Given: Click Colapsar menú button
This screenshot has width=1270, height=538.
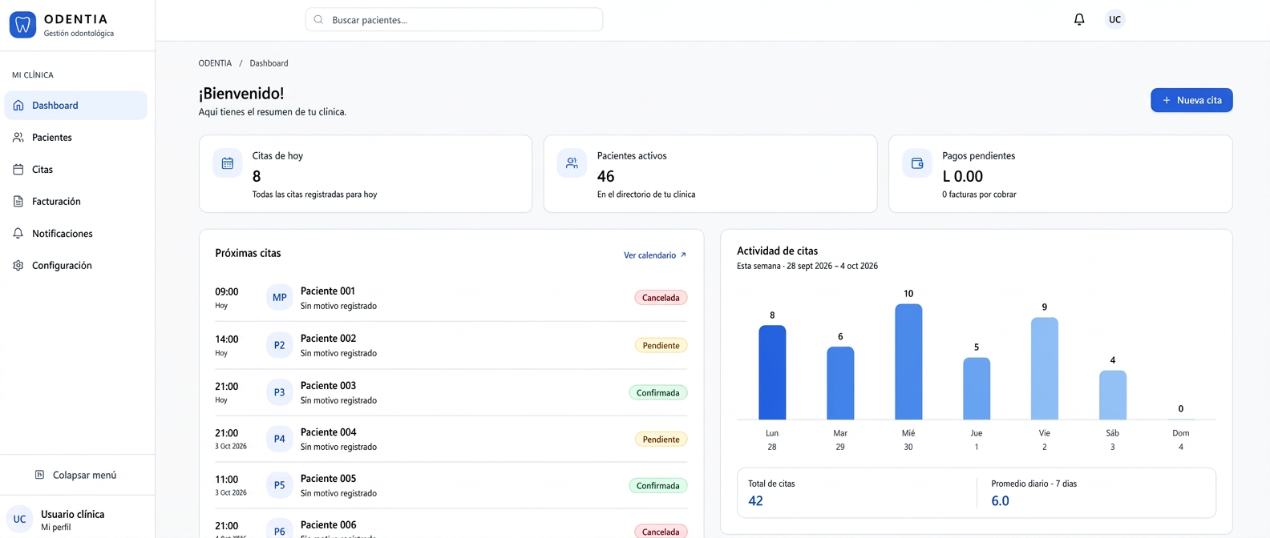Looking at the screenshot, I should coord(76,475).
